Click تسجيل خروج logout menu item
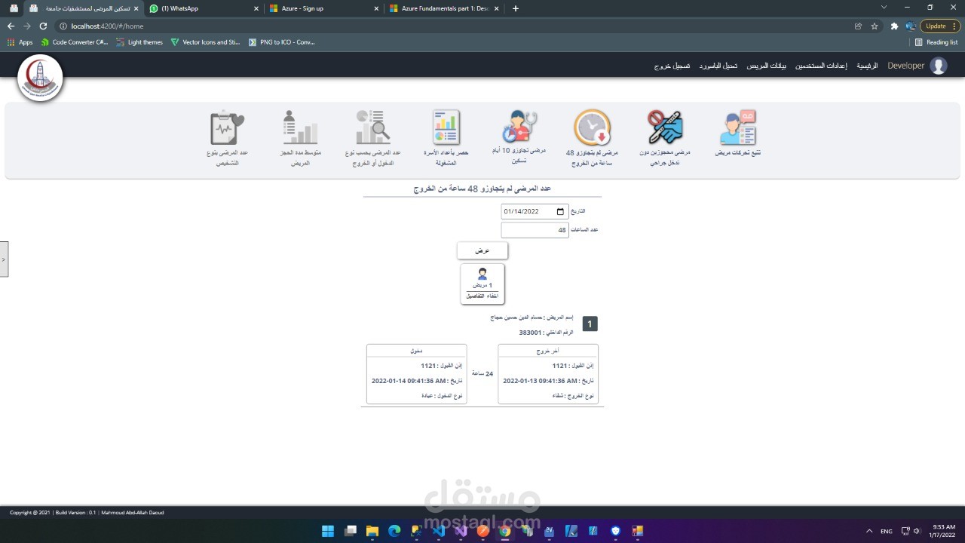This screenshot has height=543, width=965. [672, 66]
